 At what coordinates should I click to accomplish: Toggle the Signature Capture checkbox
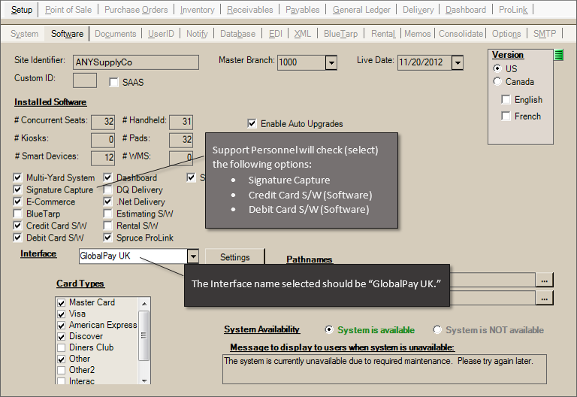point(17,189)
